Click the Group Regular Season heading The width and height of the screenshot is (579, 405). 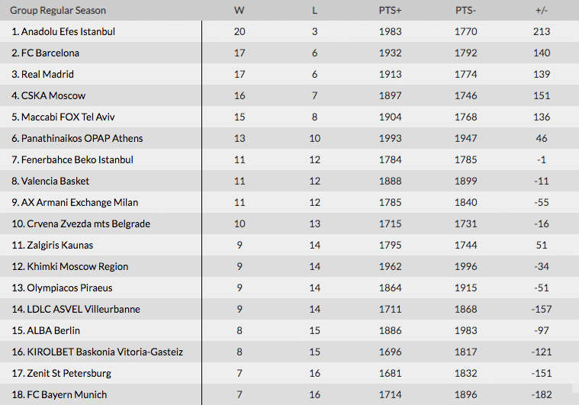click(x=58, y=11)
